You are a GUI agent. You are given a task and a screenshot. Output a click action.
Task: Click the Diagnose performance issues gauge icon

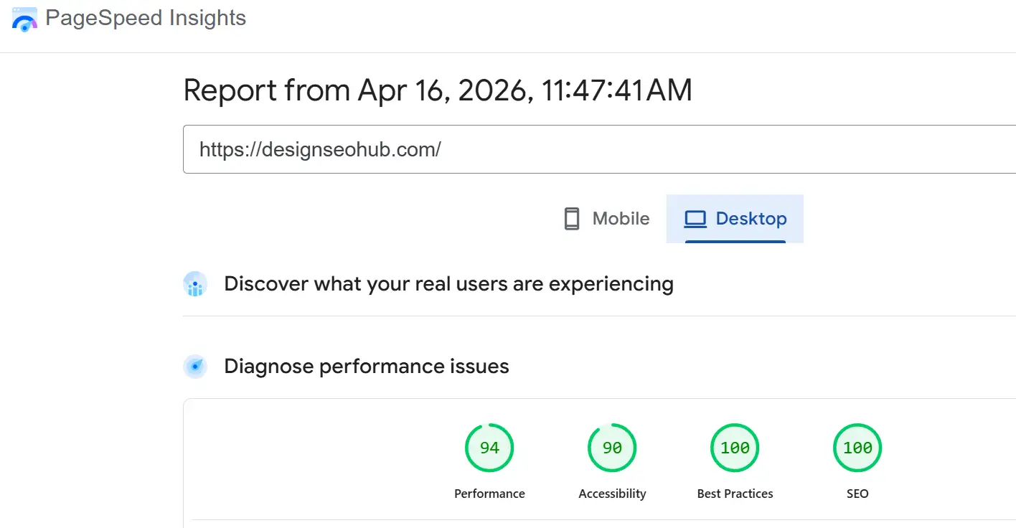click(194, 366)
